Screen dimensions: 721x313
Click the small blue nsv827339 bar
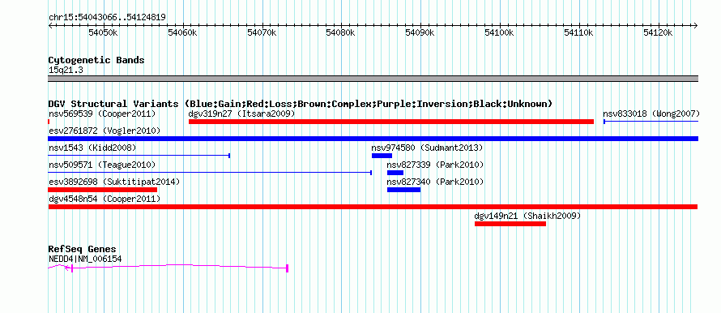point(395,173)
